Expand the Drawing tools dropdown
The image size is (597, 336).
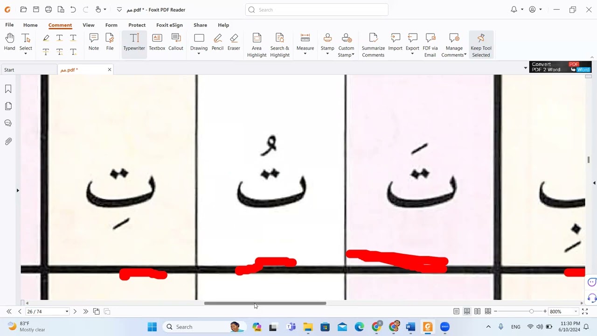199,54
